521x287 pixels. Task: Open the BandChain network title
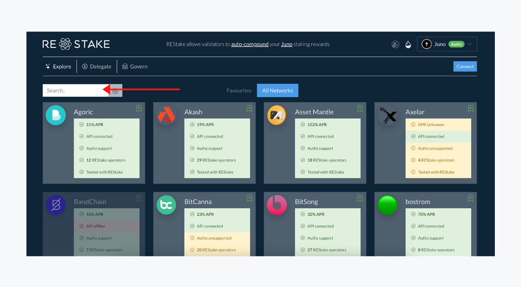pos(90,201)
